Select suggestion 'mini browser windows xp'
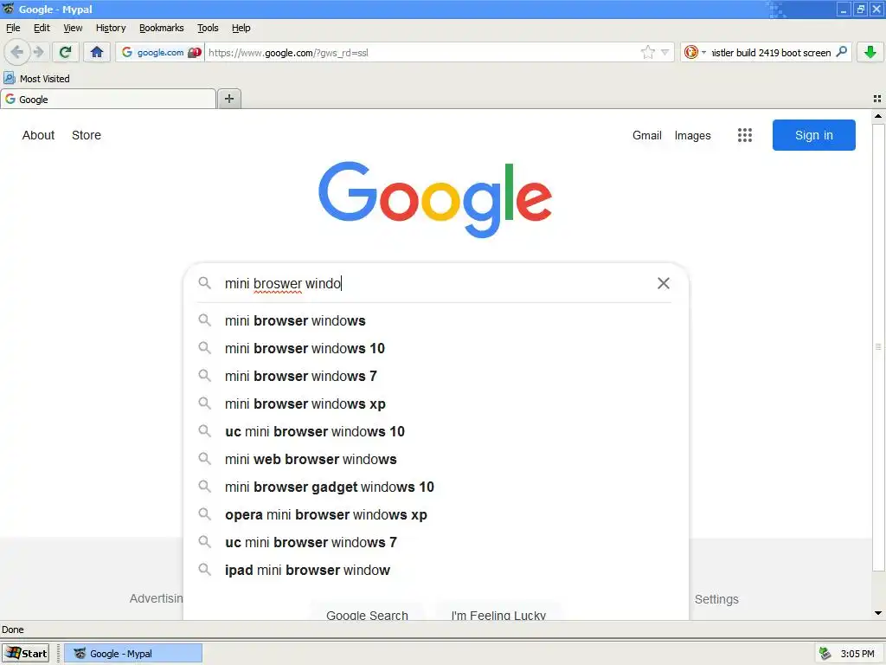Image resolution: width=886 pixels, height=665 pixels. tap(435, 404)
